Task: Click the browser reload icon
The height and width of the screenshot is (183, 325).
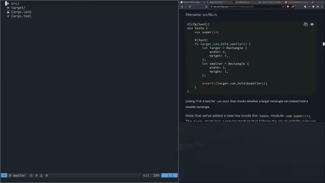Action: click(x=190, y=7)
